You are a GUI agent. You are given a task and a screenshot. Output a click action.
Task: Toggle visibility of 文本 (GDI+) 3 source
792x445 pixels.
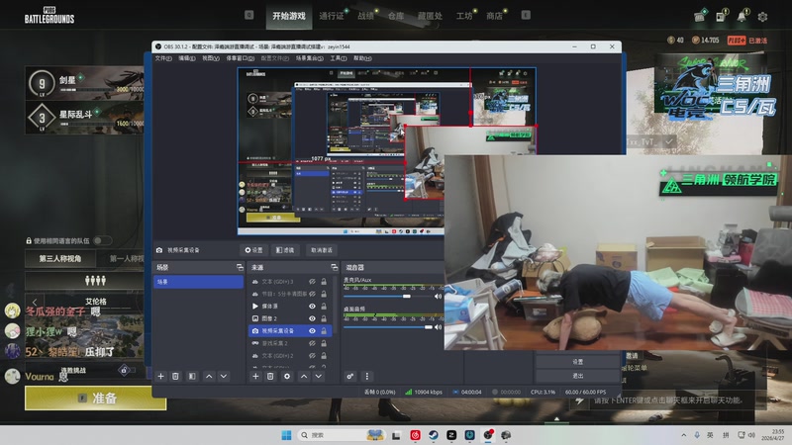pos(312,282)
